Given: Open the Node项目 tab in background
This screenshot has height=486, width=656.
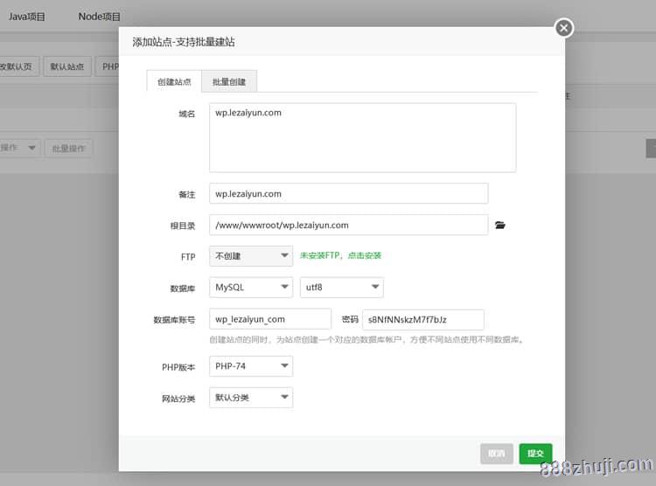Looking at the screenshot, I should pyautogui.click(x=100, y=17).
